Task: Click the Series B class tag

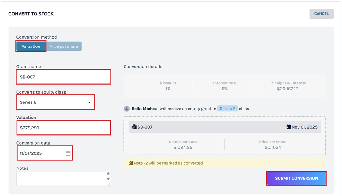Action: click(x=228, y=109)
